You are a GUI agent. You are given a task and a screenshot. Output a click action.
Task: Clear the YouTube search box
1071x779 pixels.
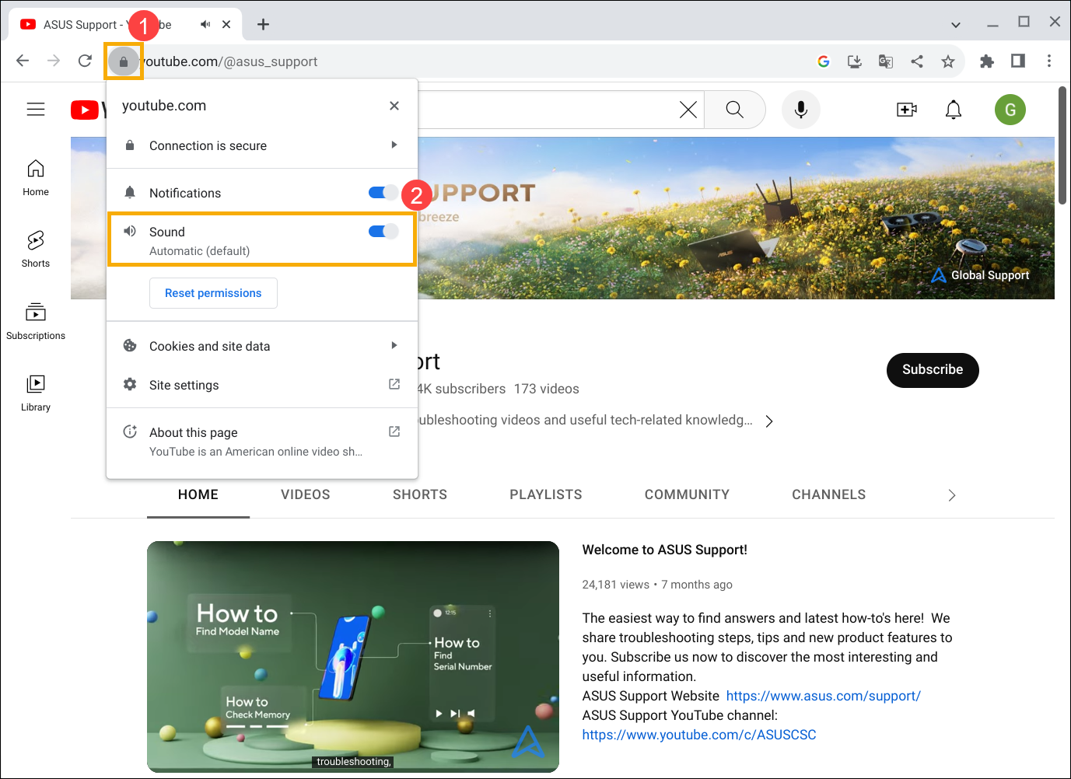click(688, 110)
